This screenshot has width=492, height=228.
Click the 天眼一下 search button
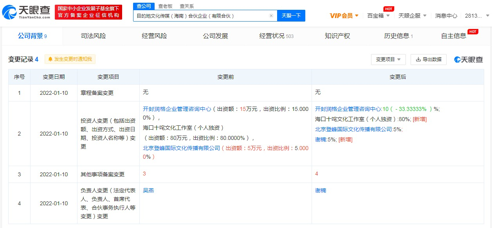(x=291, y=16)
